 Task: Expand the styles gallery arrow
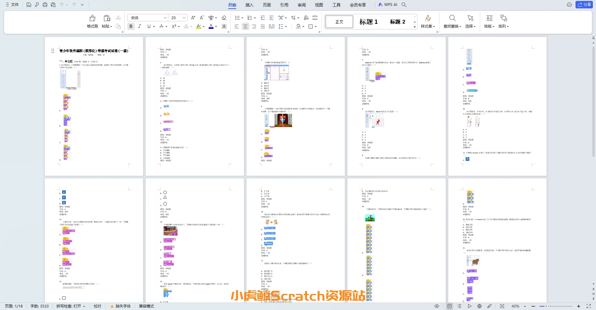tap(415, 27)
